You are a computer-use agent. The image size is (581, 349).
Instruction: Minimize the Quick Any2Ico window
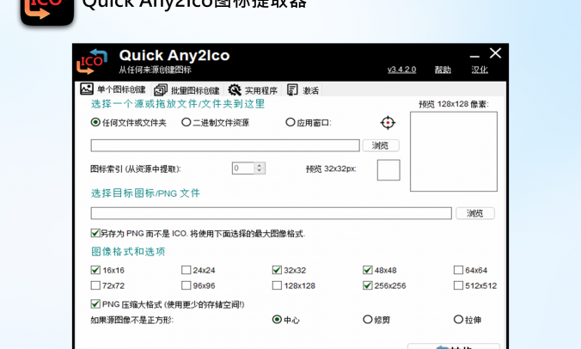click(474, 57)
